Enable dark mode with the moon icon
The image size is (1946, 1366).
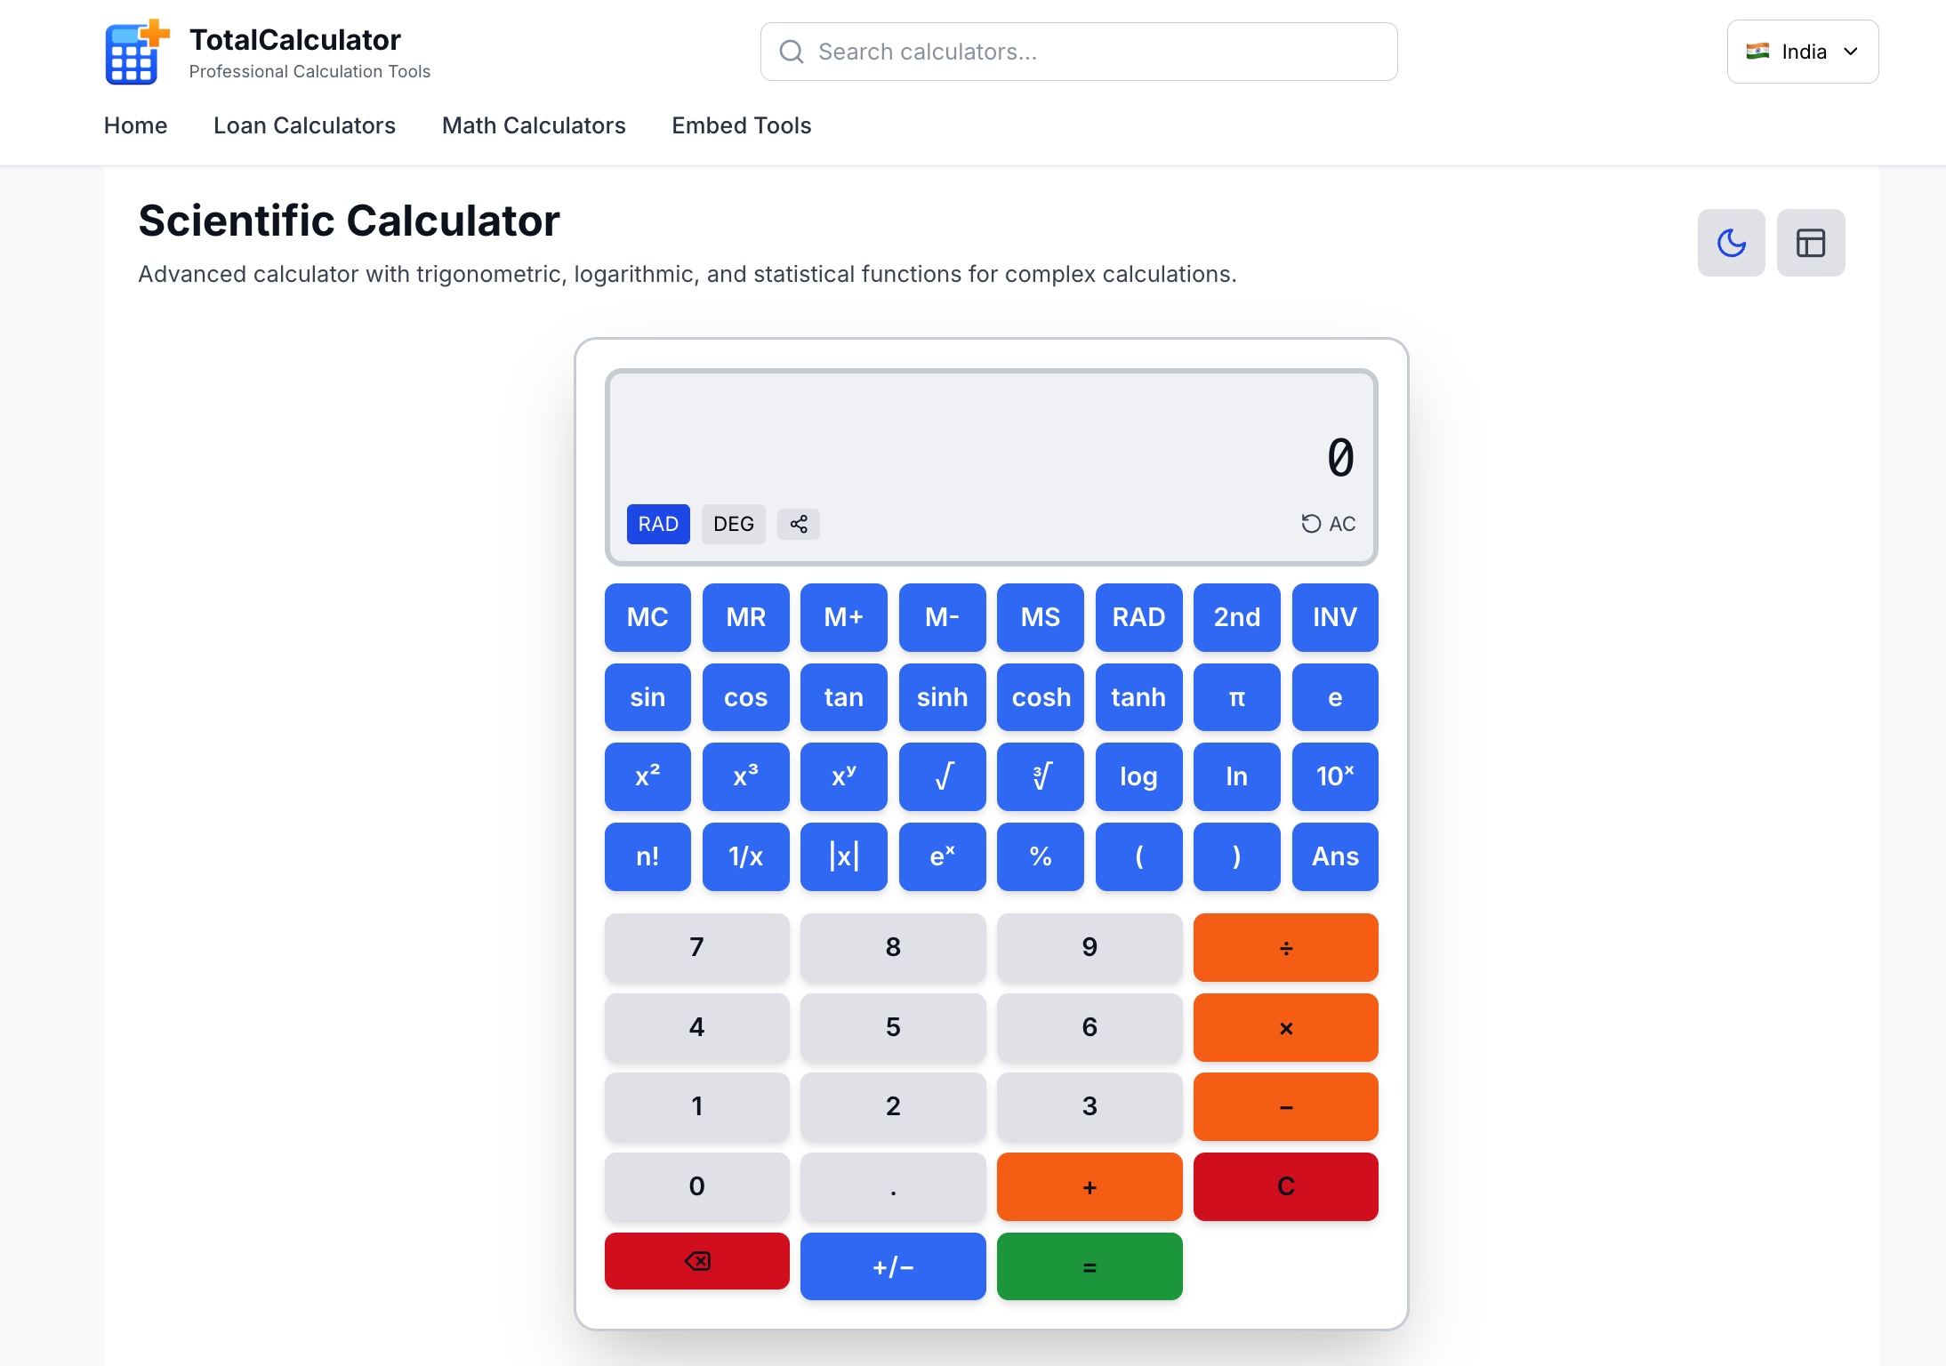1731,242
